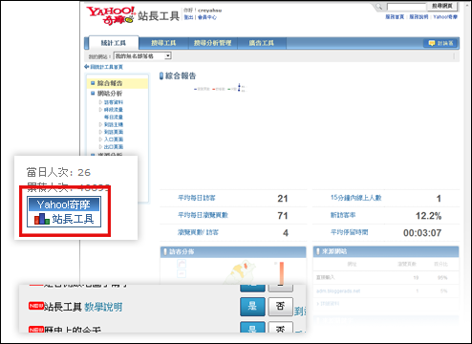This screenshot has height=344, width=472.
Task: Click 否 for 站長工具 教學說明
Action: [x=280, y=307]
